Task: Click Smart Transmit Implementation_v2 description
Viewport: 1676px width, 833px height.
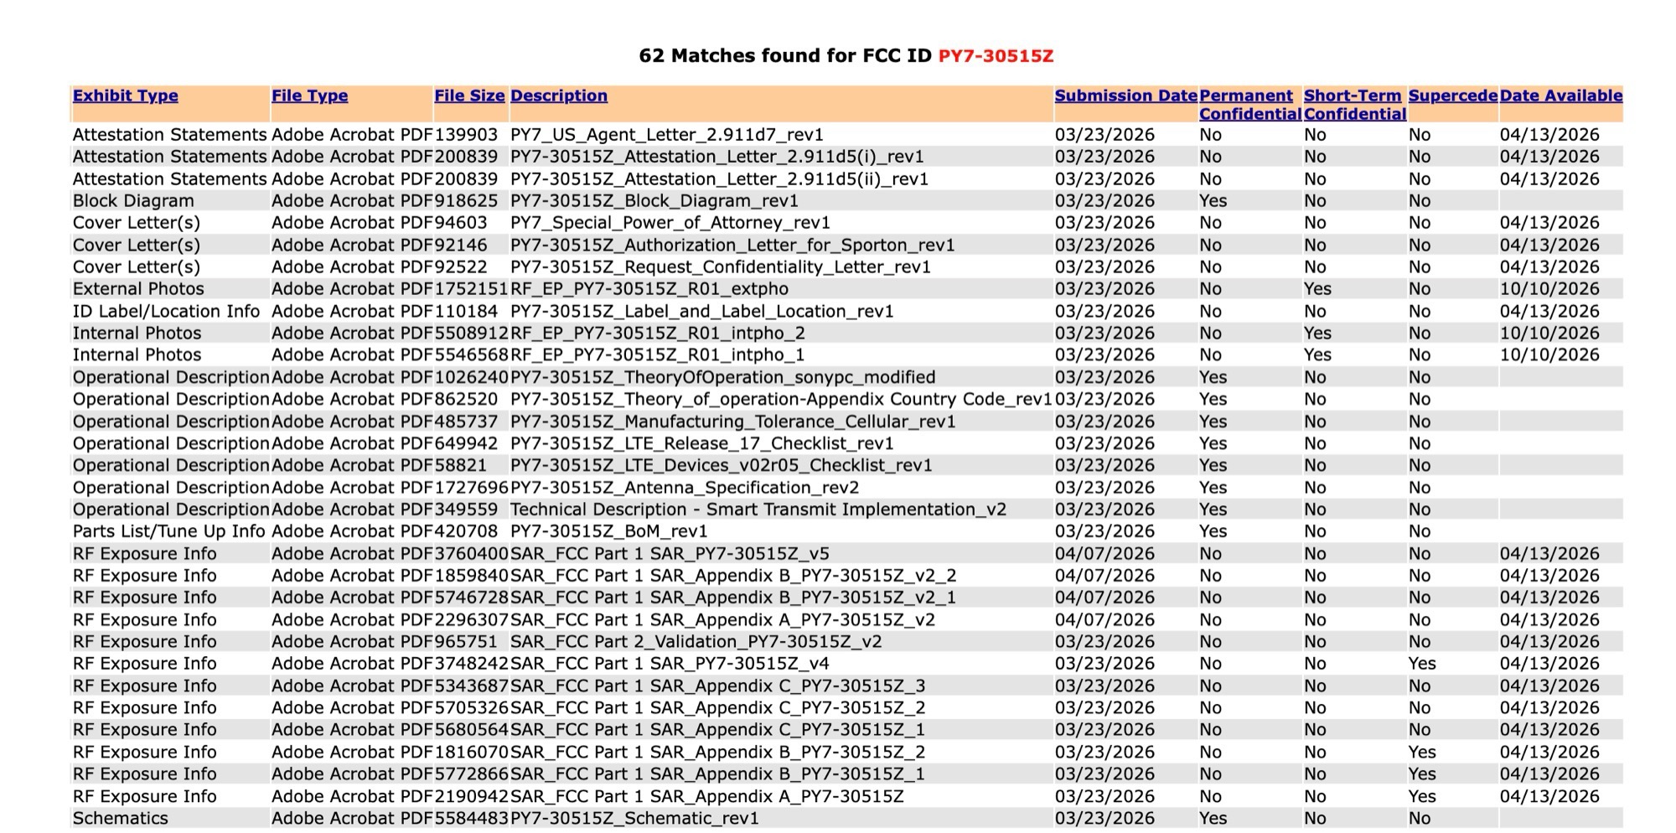Action: pos(758,510)
